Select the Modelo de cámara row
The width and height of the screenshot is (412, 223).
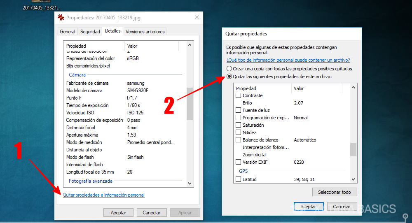125,91
